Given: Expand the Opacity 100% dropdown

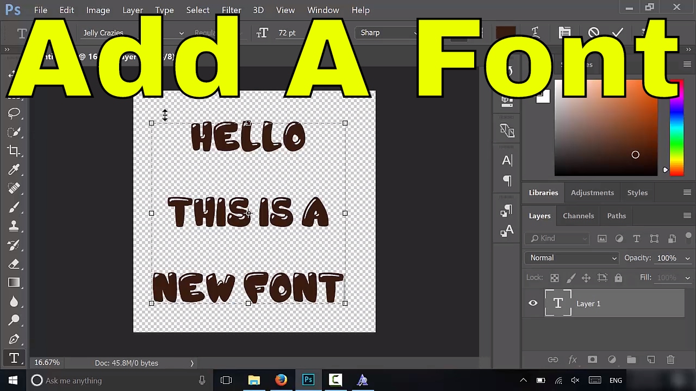Looking at the screenshot, I should [x=687, y=258].
